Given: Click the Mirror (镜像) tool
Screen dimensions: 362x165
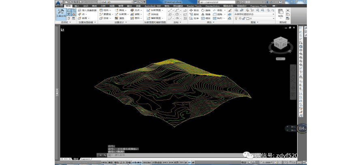Looking at the screenshot, I should (x=206, y=14).
